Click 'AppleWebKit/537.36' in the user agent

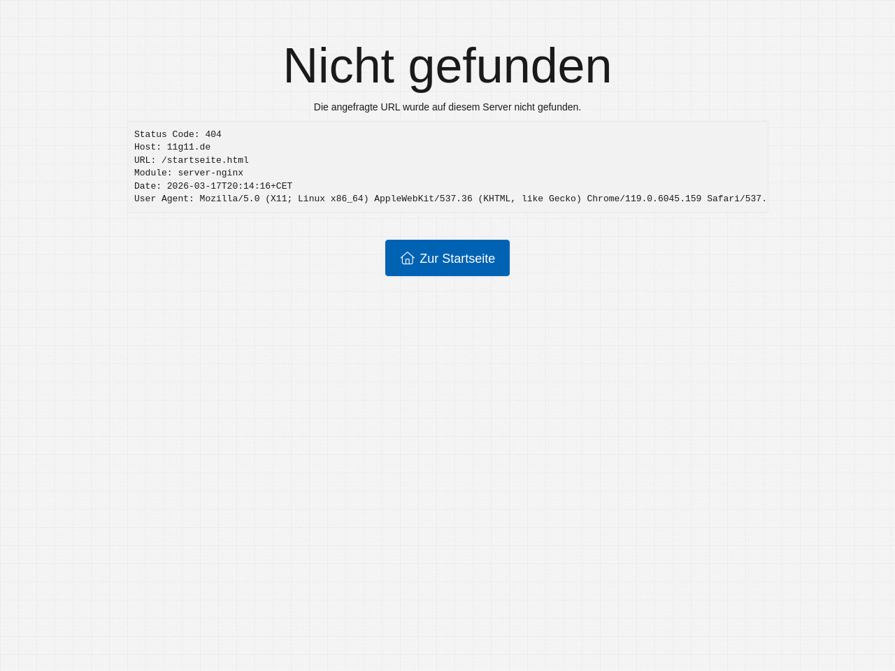click(423, 199)
